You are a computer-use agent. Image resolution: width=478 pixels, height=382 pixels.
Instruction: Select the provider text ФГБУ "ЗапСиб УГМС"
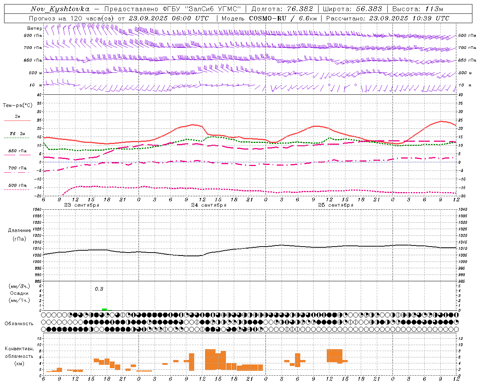tap(202, 9)
